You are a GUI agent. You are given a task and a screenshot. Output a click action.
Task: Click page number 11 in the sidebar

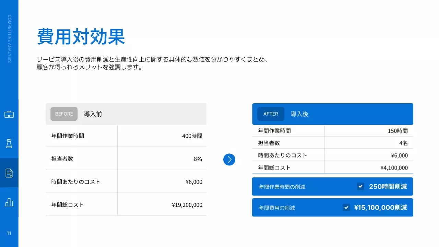pos(9,233)
